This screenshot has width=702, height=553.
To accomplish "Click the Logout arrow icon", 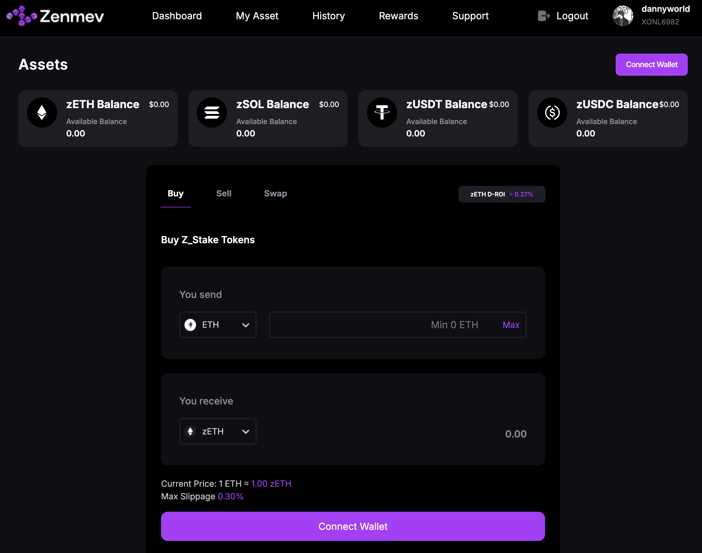I will (x=544, y=16).
